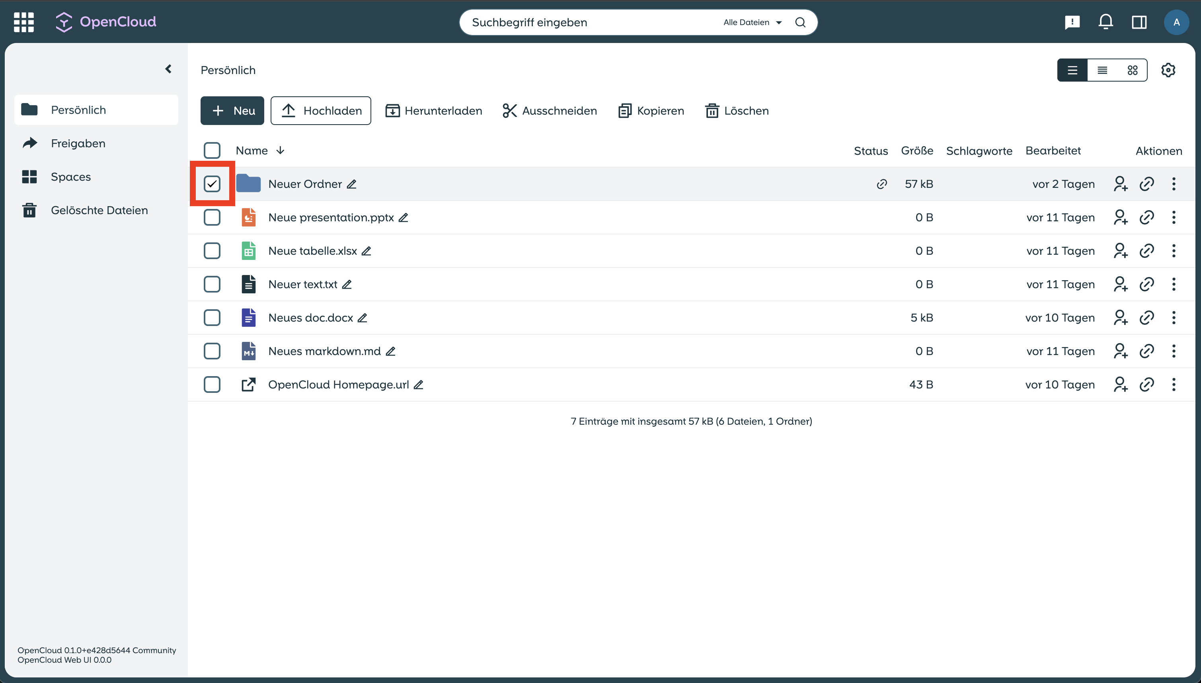This screenshot has height=683, width=1201.
Task: Rename Neues doc.docx via pencil icon
Action: 362,318
